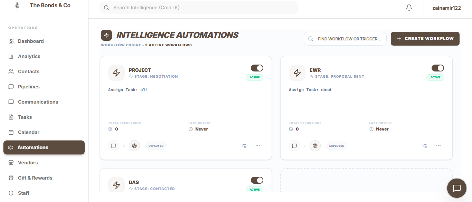Open the PROJECT workflow lightning bolt icon
The width and height of the screenshot is (472, 202).
point(116,73)
